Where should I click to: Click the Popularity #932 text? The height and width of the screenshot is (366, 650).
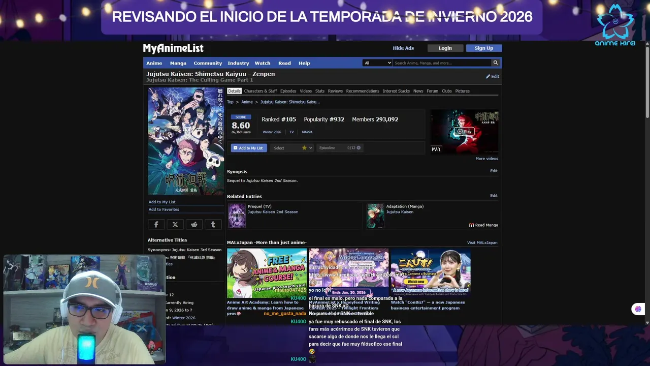coord(324,119)
